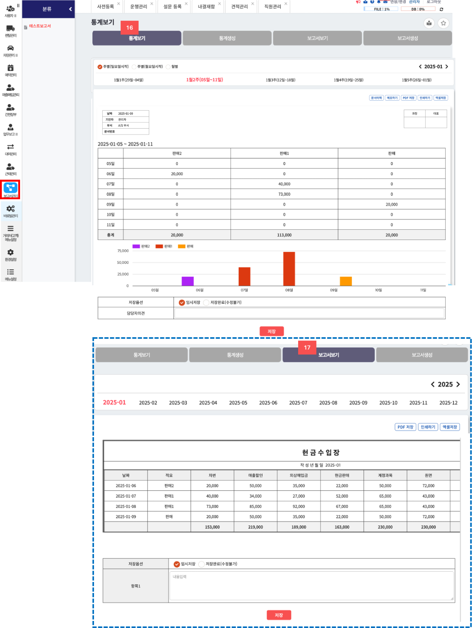The height and width of the screenshot is (628, 472).
Task: Click the 문서이력 button
Action: click(x=376, y=98)
